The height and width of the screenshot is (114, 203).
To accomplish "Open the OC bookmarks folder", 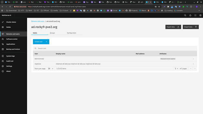I will (x=36, y=11).
